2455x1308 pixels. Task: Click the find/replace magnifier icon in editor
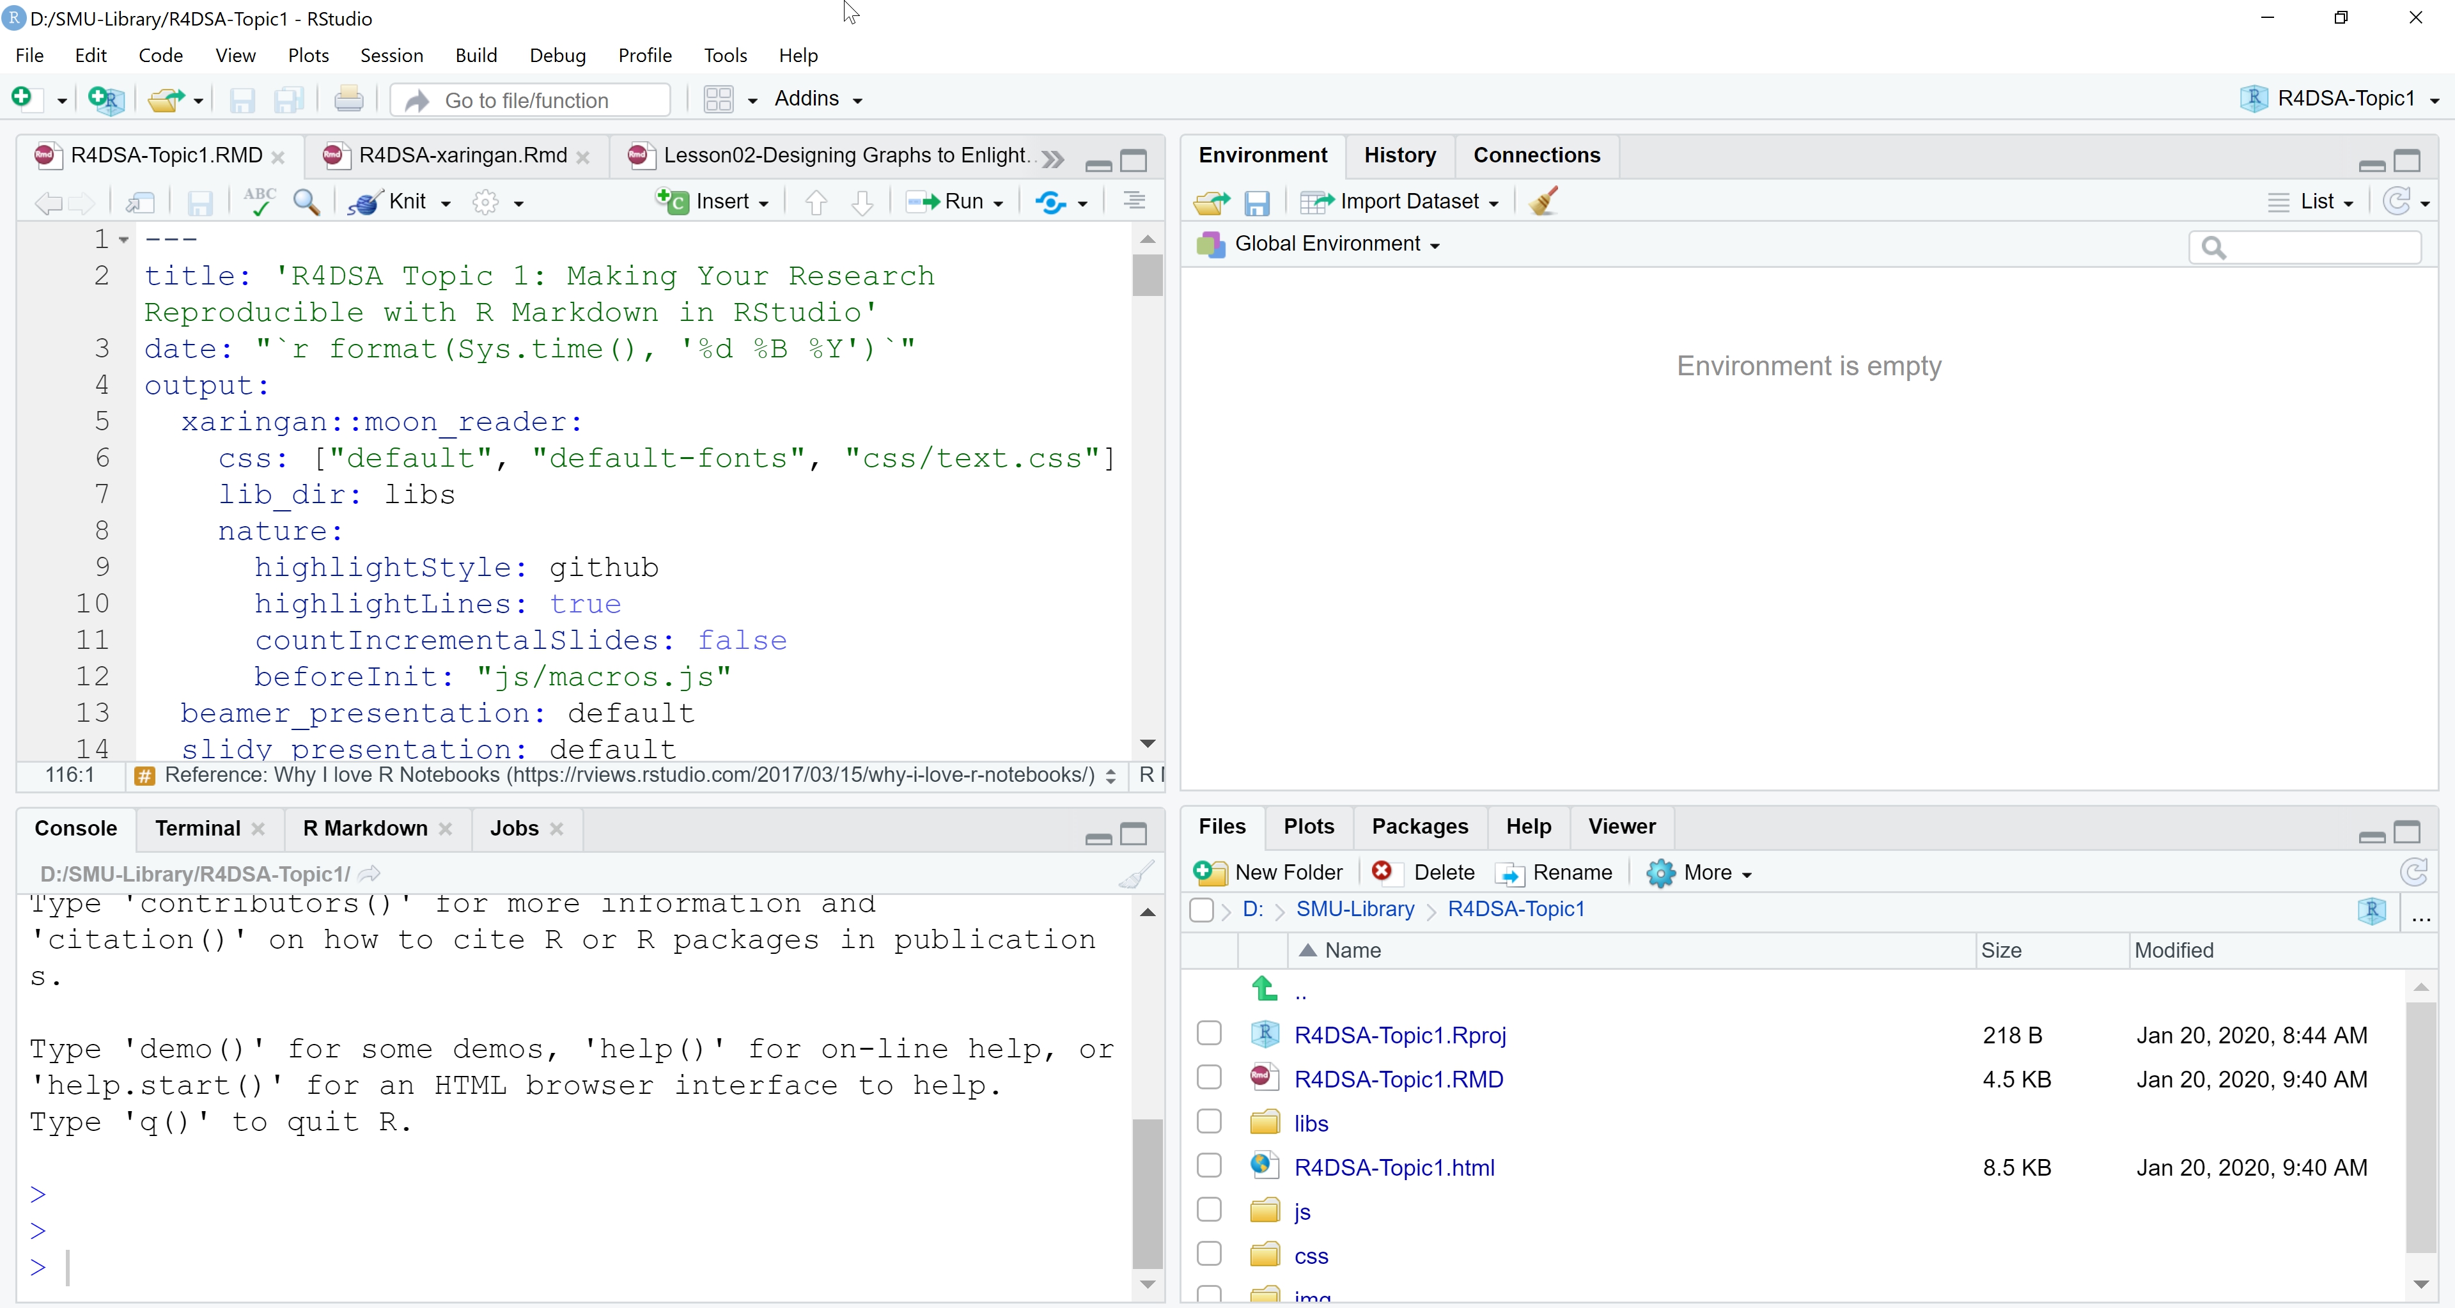click(x=306, y=202)
